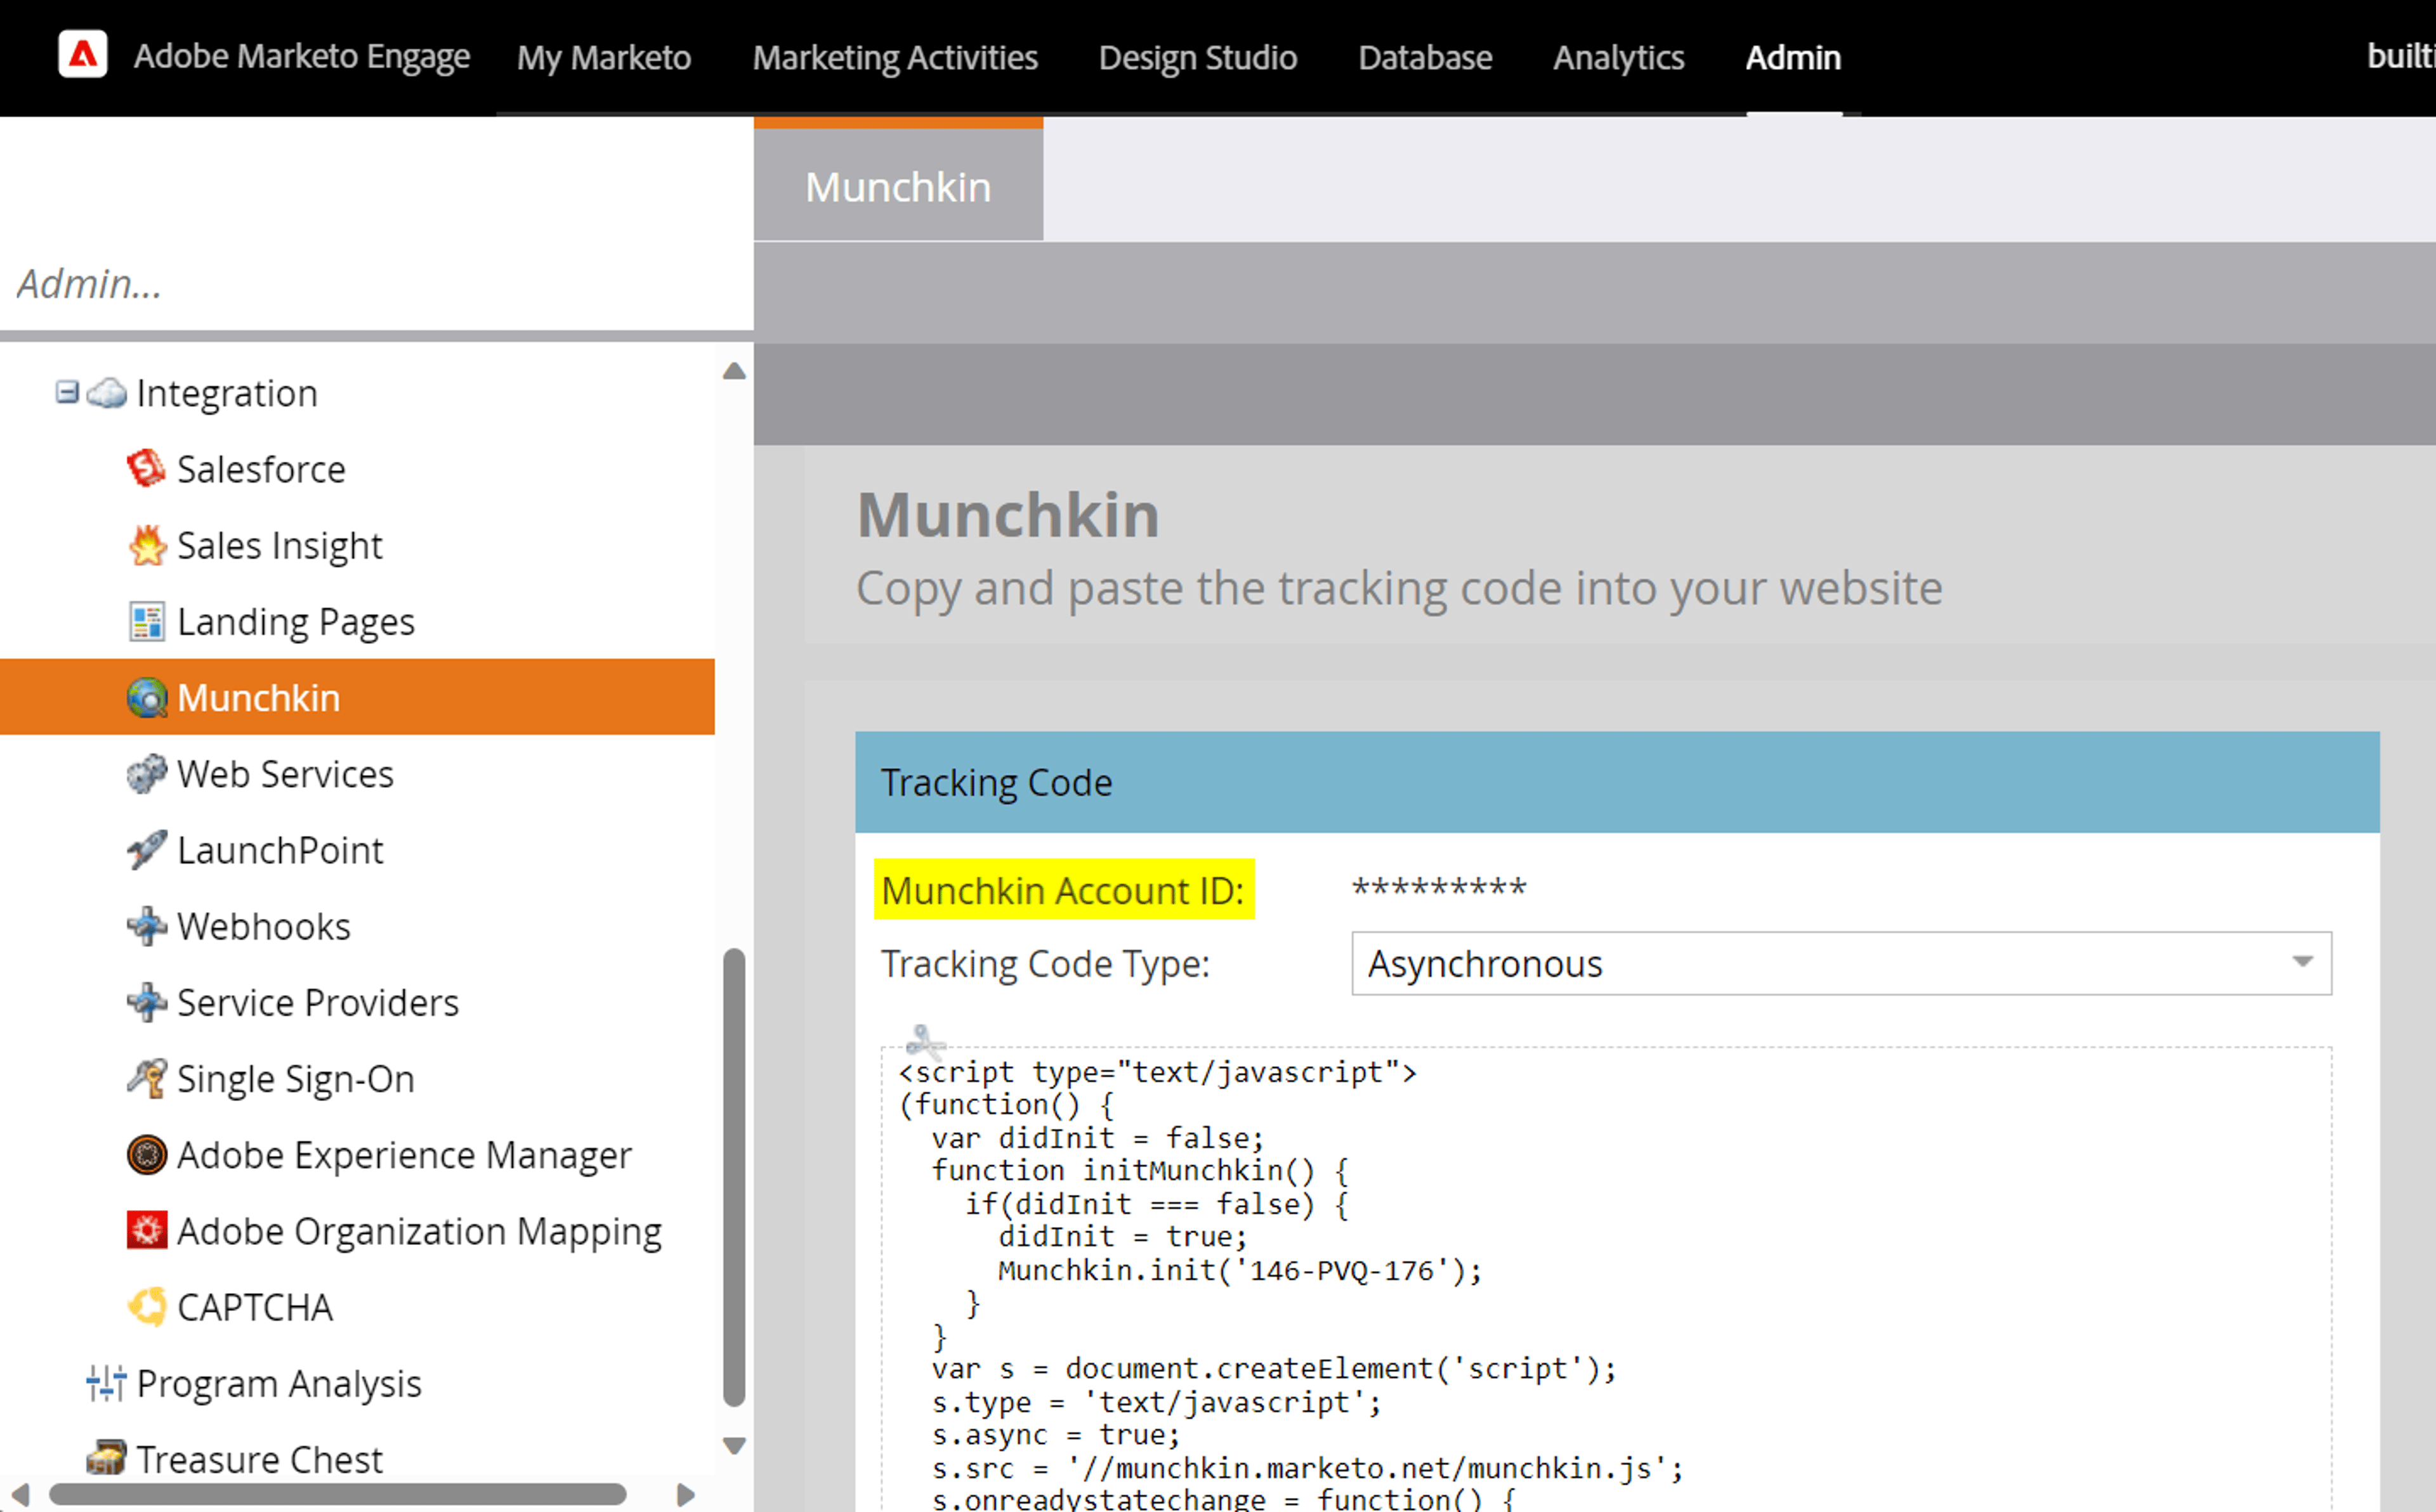Click the tree scroll up arrow

click(734, 371)
